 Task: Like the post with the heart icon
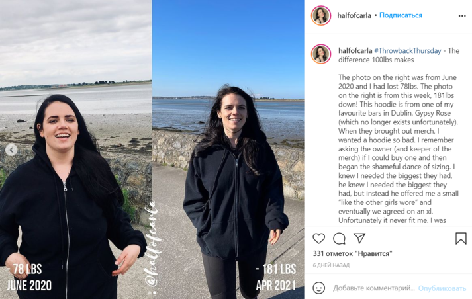319,239
